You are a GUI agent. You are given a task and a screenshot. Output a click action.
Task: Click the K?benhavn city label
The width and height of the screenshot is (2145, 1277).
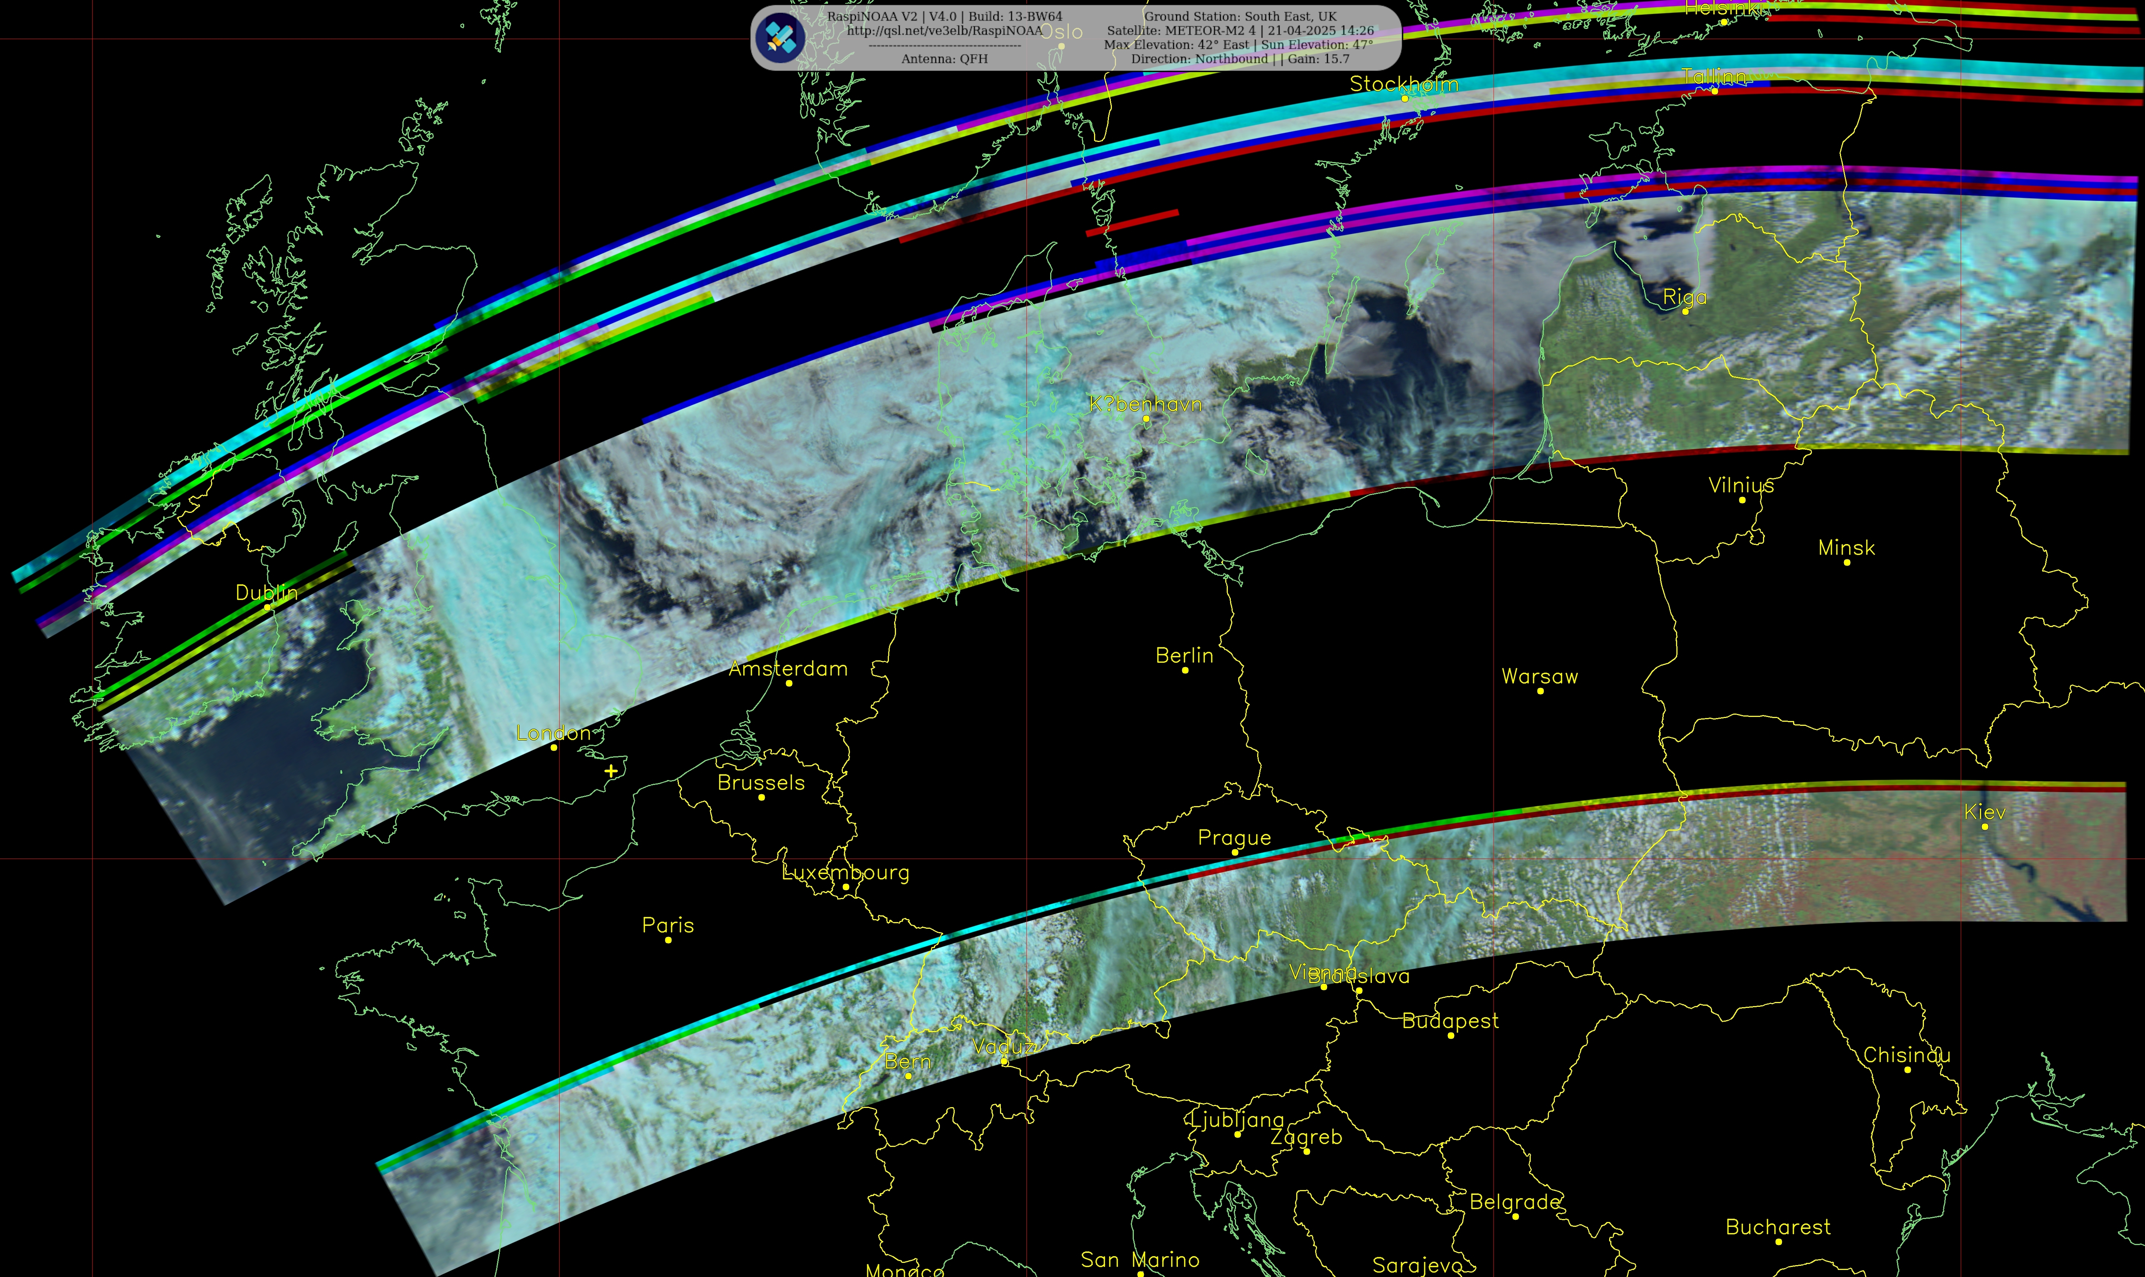[x=1145, y=404]
